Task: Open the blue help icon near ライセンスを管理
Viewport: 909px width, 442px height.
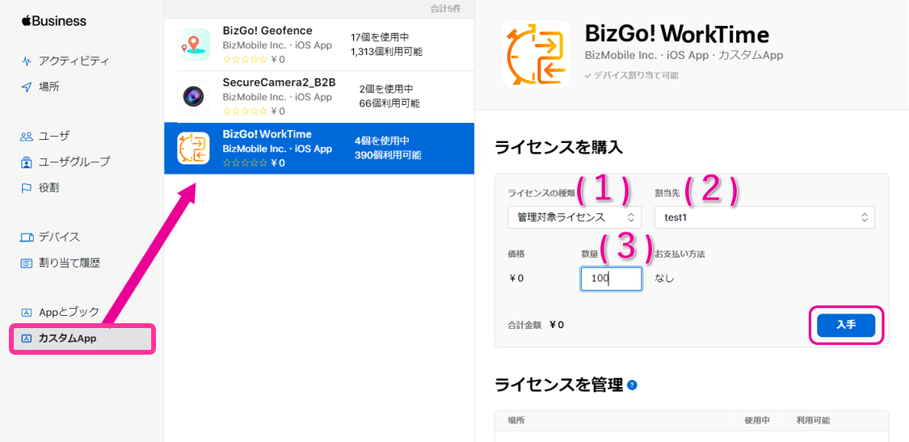Action: [632, 385]
